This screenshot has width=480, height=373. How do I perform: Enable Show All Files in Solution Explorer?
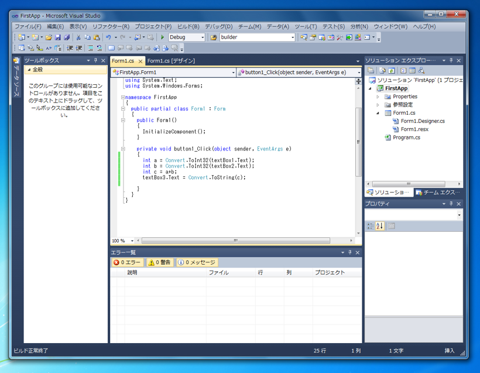pos(381,70)
